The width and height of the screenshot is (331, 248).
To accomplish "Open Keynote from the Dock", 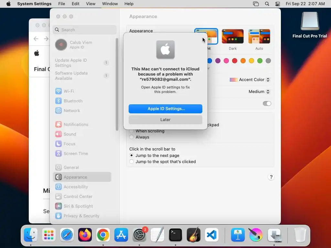I will click(x=238, y=235).
